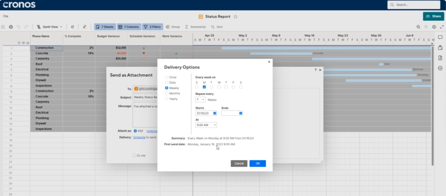The image size is (446, 196).
Task: Click the Print icon in toolbar
Action: pos(11,27)
